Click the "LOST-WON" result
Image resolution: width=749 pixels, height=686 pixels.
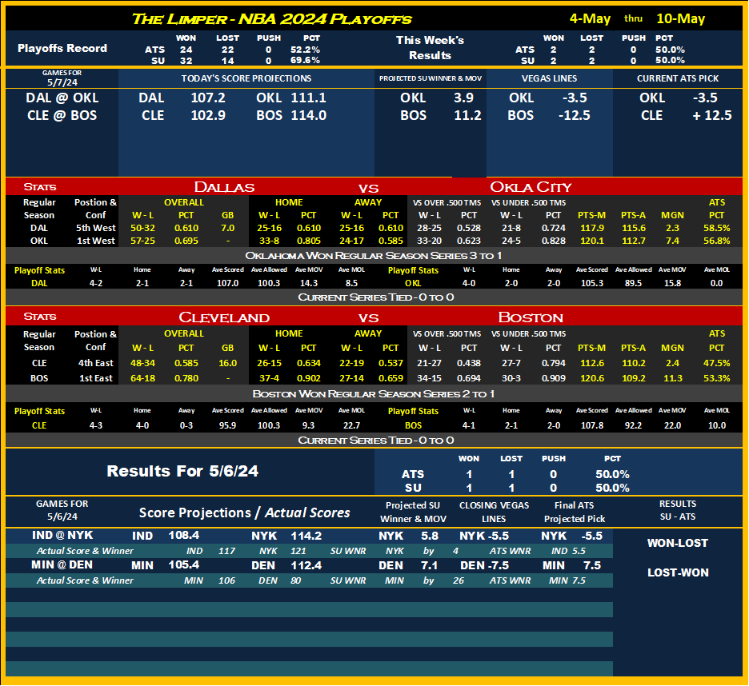pos(678,572)
